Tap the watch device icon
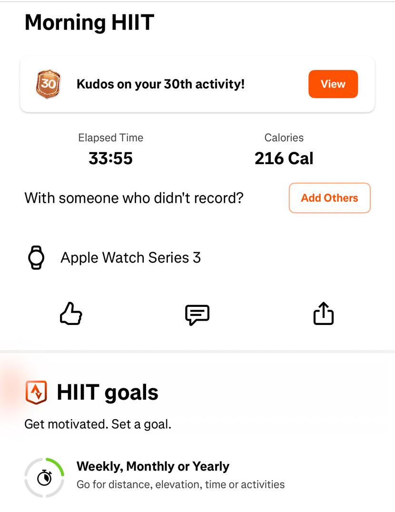 point(36,257)
